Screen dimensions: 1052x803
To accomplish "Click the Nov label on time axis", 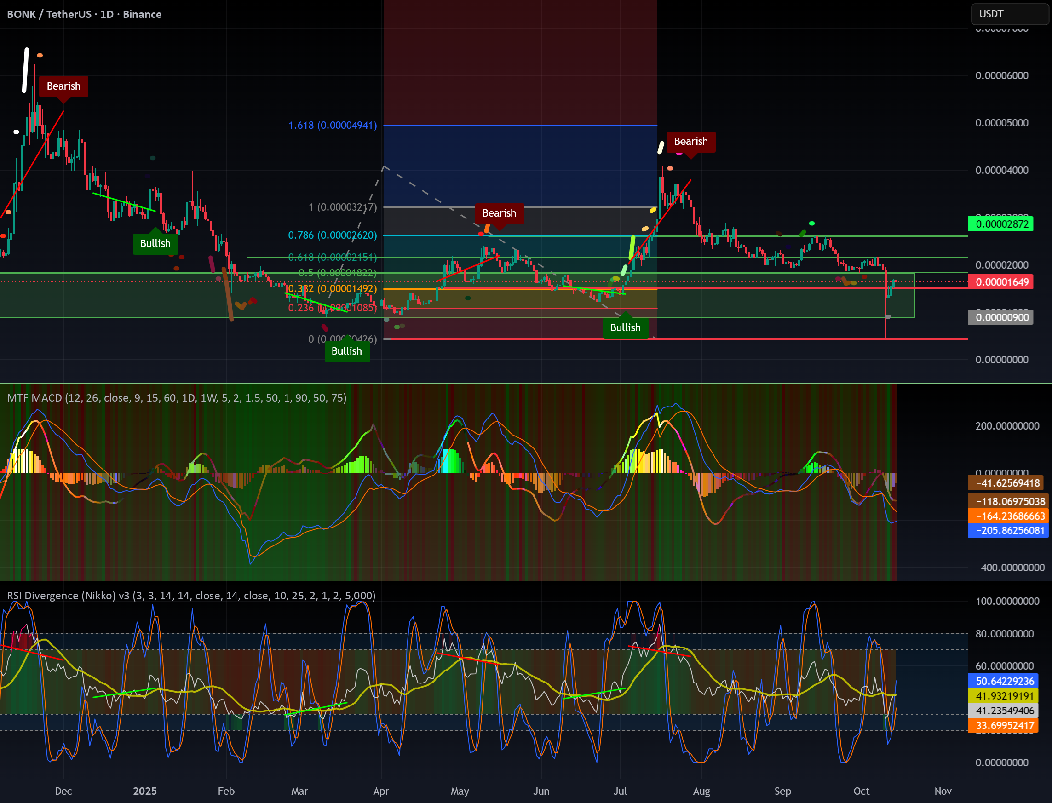I will click(x=943, y=791).
